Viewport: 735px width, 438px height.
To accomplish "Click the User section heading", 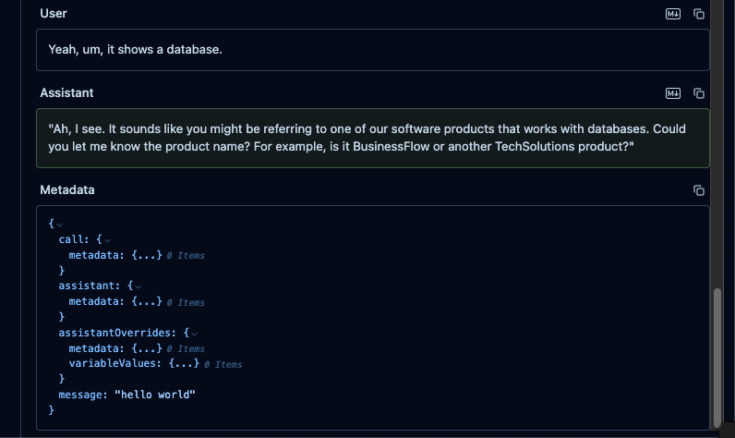I will coord(54,14).
